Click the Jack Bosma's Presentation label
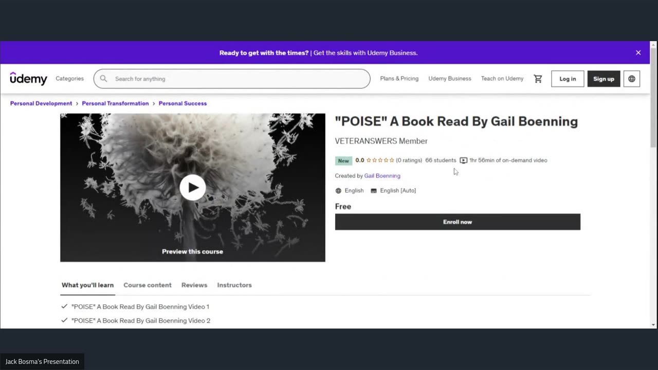Screen dimensions: 658x370 click(x=42, y=362)
